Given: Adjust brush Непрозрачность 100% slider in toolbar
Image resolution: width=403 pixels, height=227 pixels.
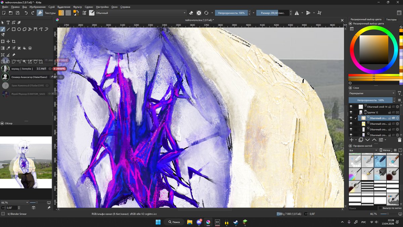Looking at the screenshot, I should pyautogui.click(x=231, y=13).
